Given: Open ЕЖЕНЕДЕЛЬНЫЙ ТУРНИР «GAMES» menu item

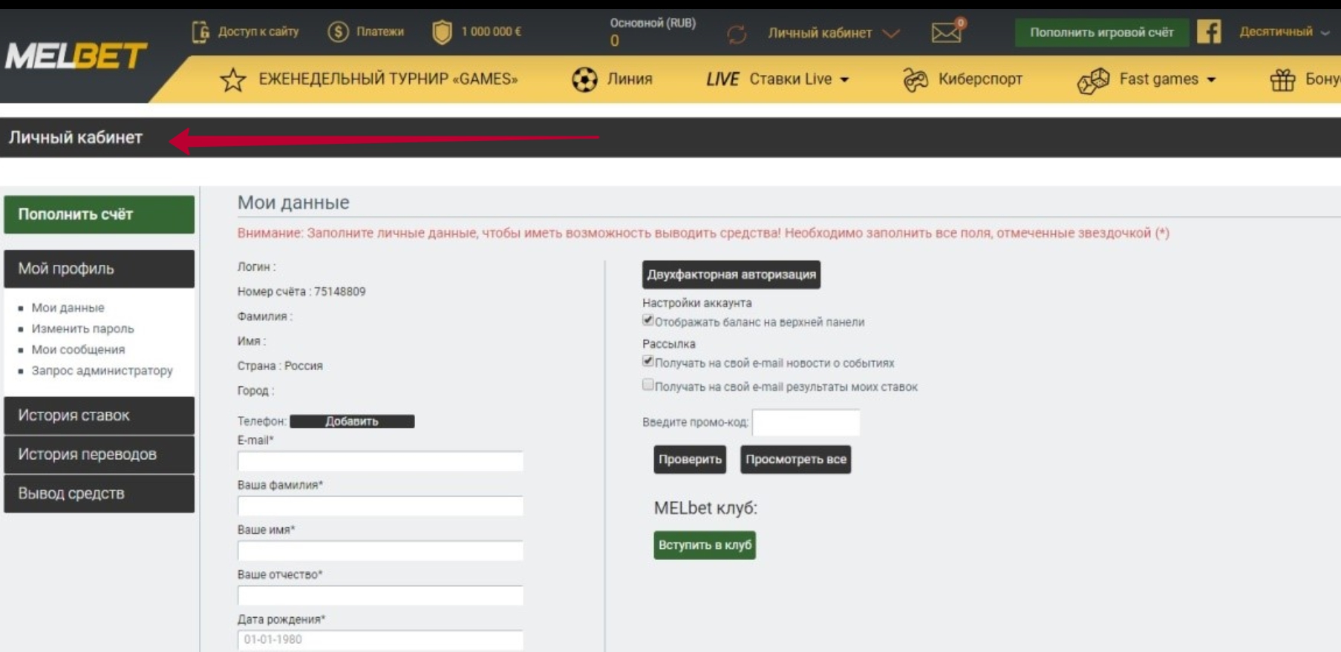Looking at the screenshot, I should (388, 79).
